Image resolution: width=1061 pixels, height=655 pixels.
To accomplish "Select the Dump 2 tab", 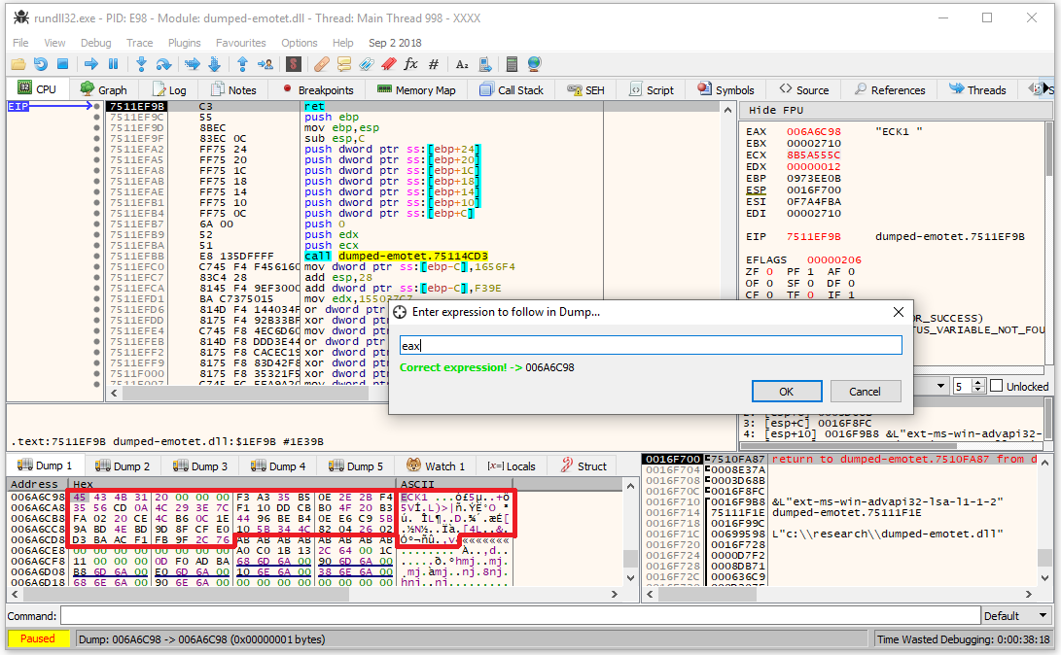I will 124,466.
